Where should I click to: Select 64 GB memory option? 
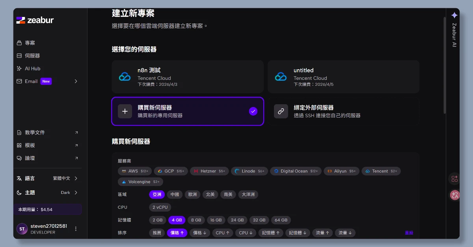click(x=281, y=220)
